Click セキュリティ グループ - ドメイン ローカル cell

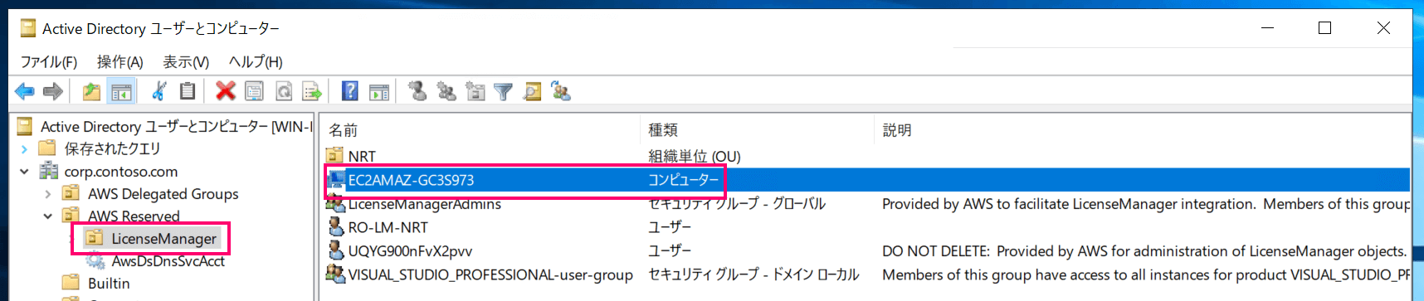click(753, 274)
